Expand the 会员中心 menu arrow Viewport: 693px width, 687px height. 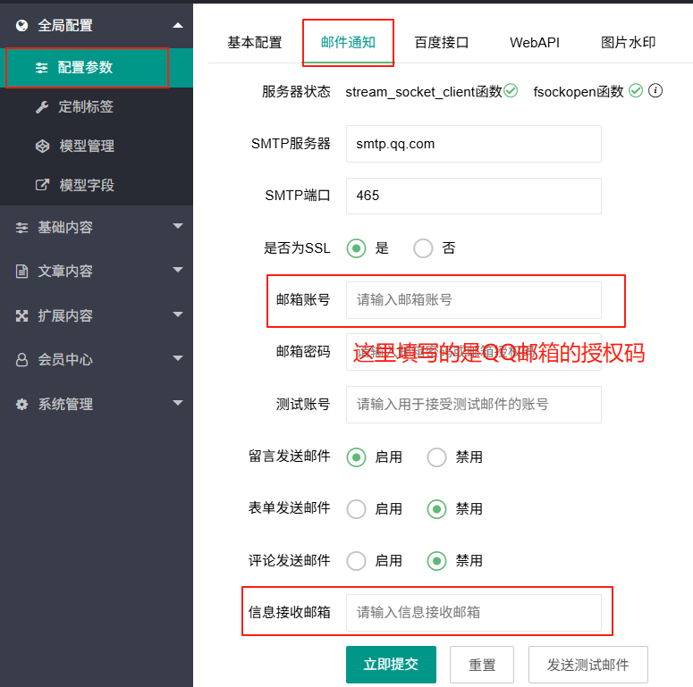pos(178,358)
